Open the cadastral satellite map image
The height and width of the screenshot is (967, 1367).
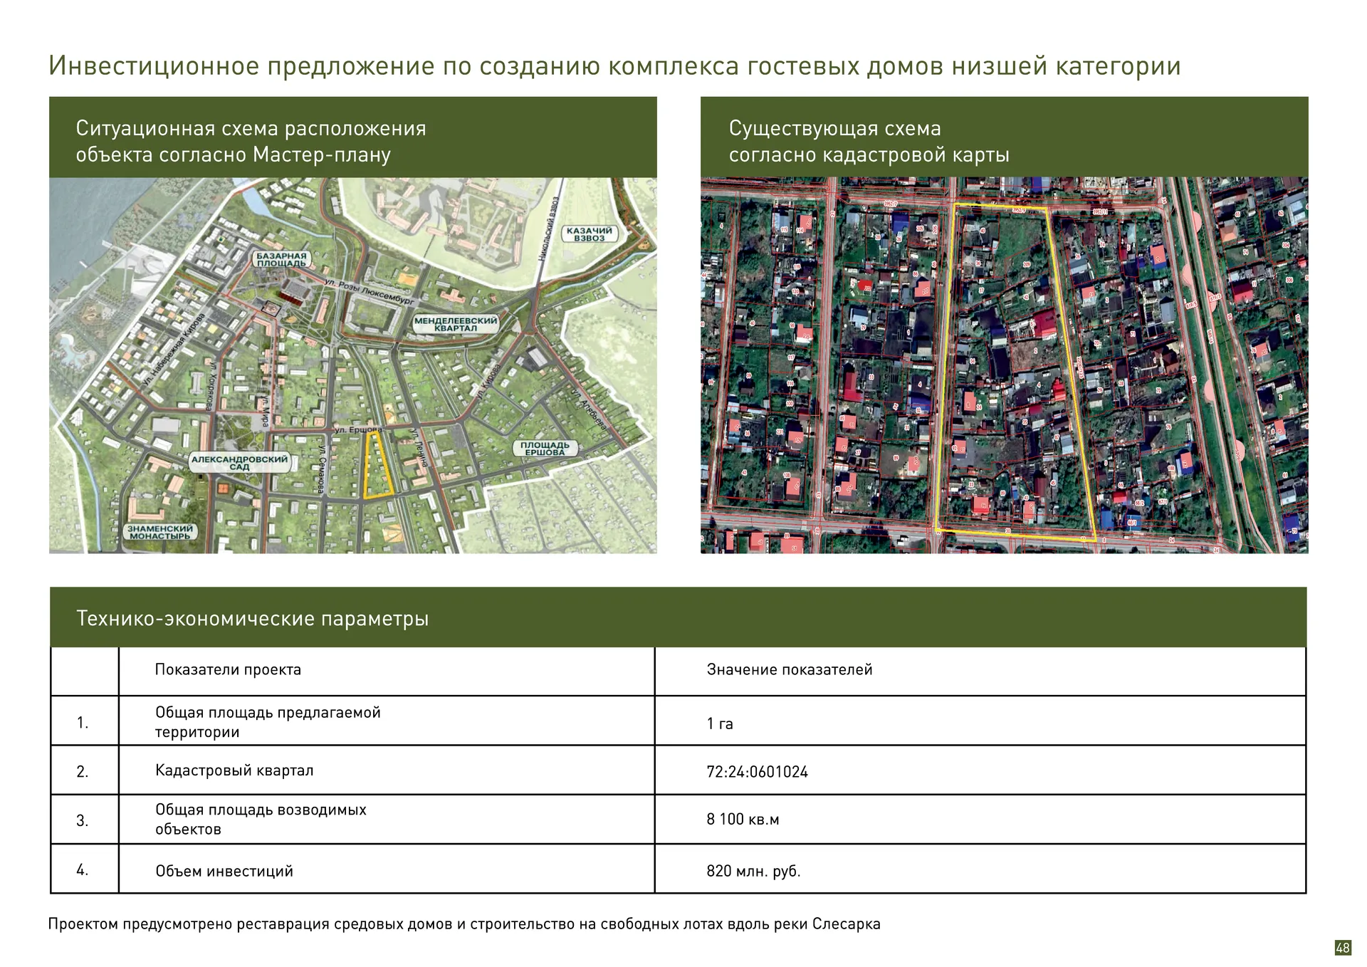[1004, 365]
